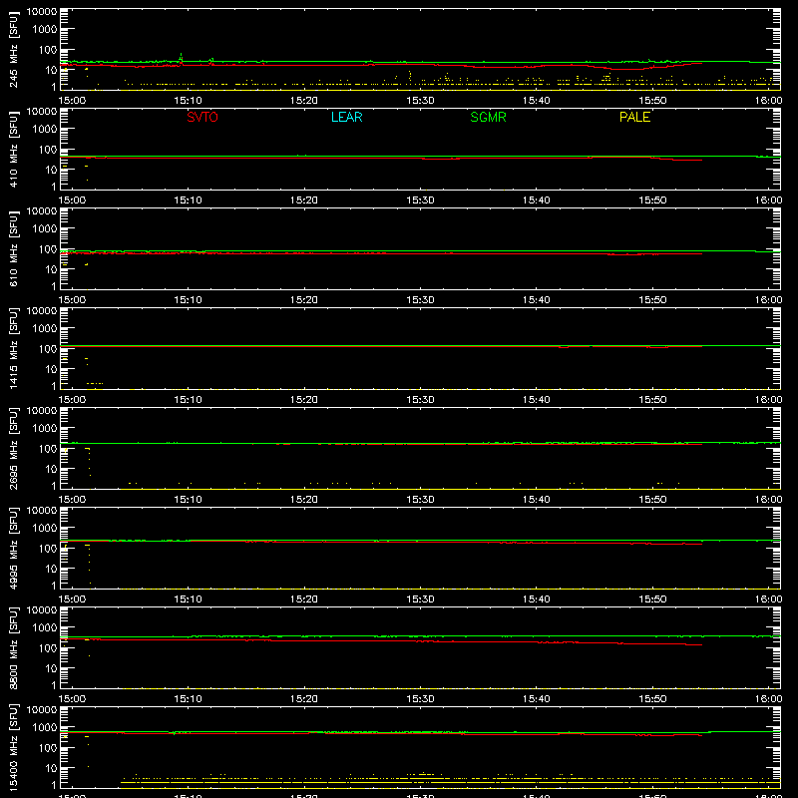Click 15:20 tick label under the 2695 MHz plot
Screen dimensions: 798x798
pos(304,500)
